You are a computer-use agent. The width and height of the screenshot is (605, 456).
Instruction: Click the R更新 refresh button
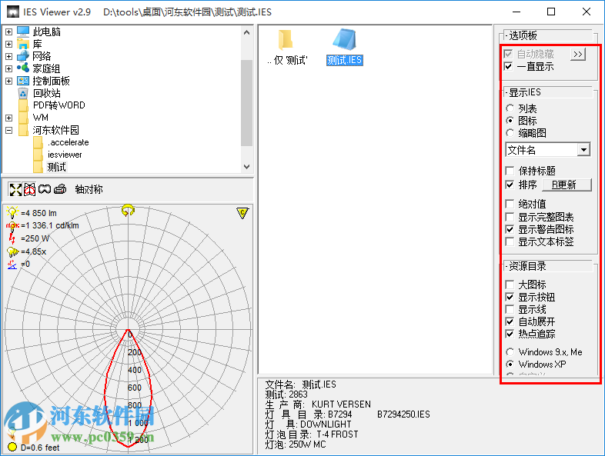click(x=567, y=185)
